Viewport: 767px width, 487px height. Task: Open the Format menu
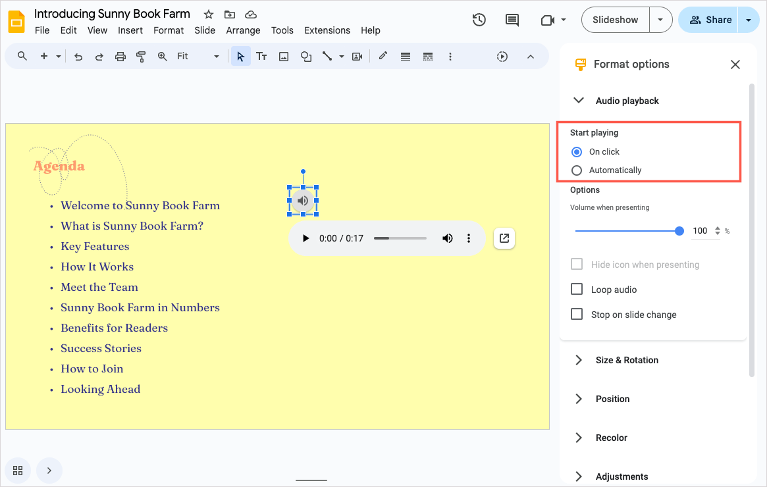[x=169, y=30]
